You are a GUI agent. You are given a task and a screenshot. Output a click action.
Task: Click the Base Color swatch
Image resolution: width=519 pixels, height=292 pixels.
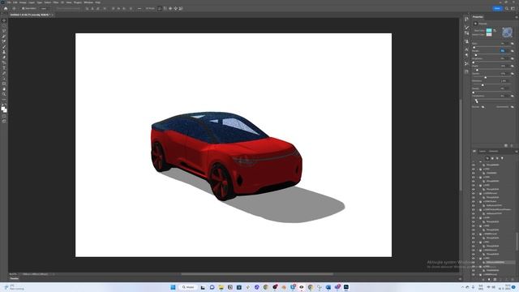tap(489, 31)
